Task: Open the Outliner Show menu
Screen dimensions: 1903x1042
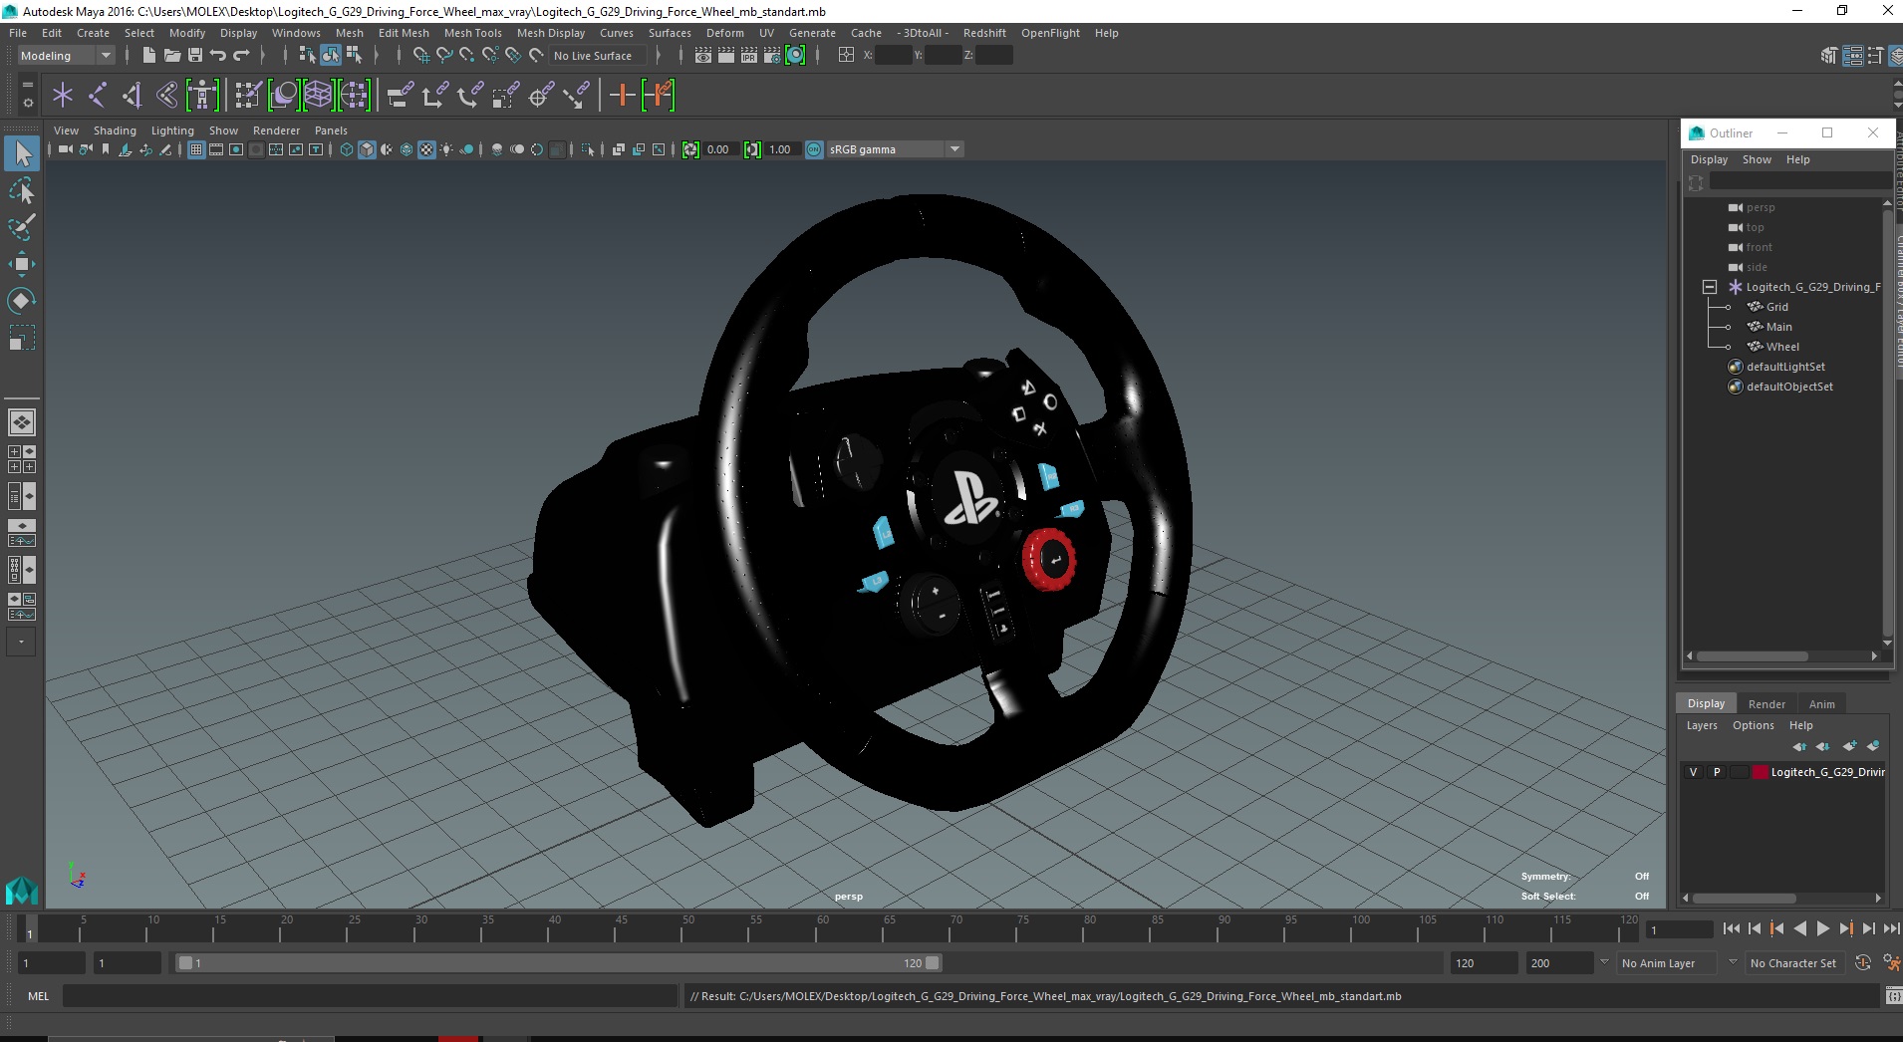Action: click(x=1757, y=159)
